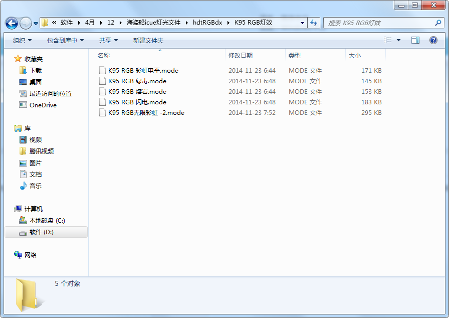Refresh the folder view
Image resolution: width=449 pixels, height=318 pixels.
click(314, 23)
